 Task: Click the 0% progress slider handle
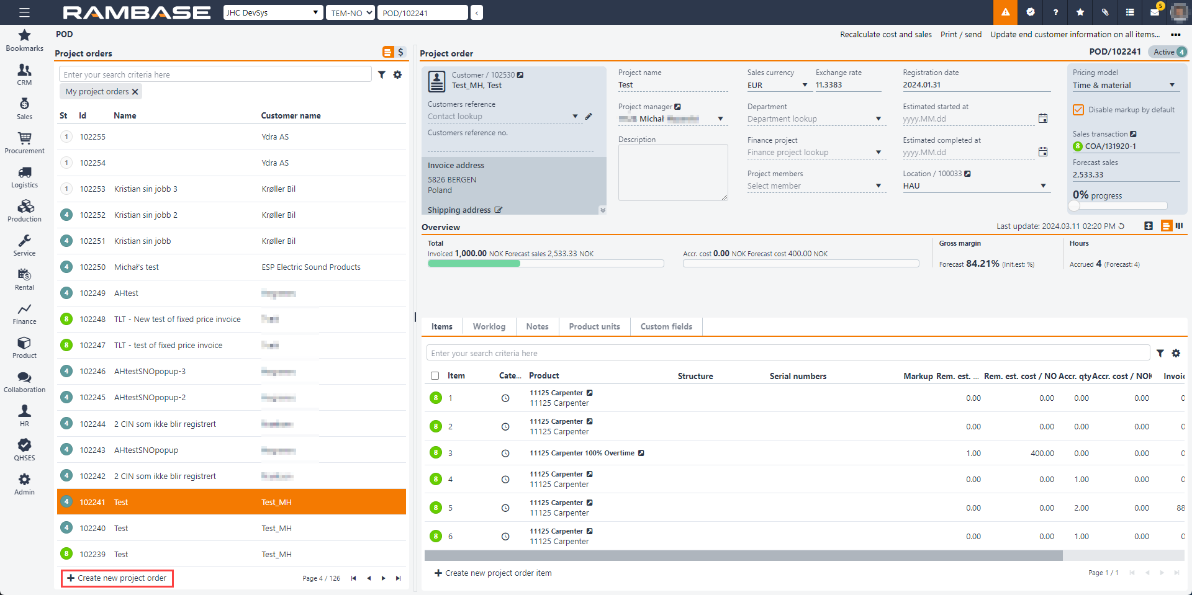(1075, 206)
